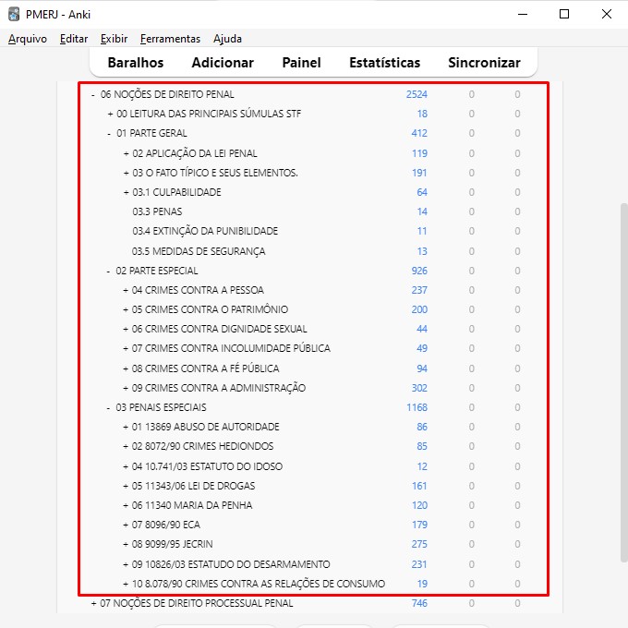Viewport: 628px width, 628px height.
Task: Expand 02 APLICAÇÃO DA LEI PENAL
Action: [x=127, y=154]
